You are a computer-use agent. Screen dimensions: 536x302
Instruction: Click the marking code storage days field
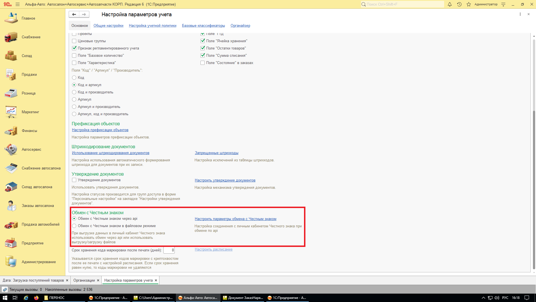click(169, 250)
